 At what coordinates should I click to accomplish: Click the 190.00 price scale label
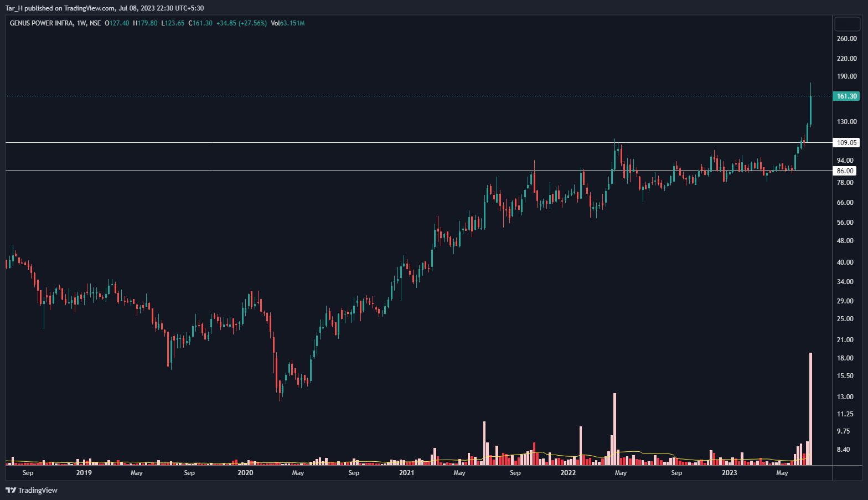pyautogui.click(x=847, y=76)
